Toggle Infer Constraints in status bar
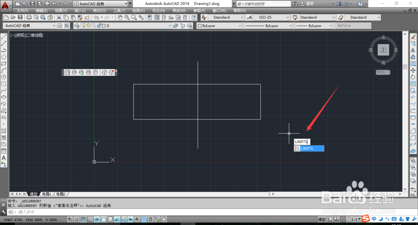Viewport: 418px width, 225px height. coord(70,220)
